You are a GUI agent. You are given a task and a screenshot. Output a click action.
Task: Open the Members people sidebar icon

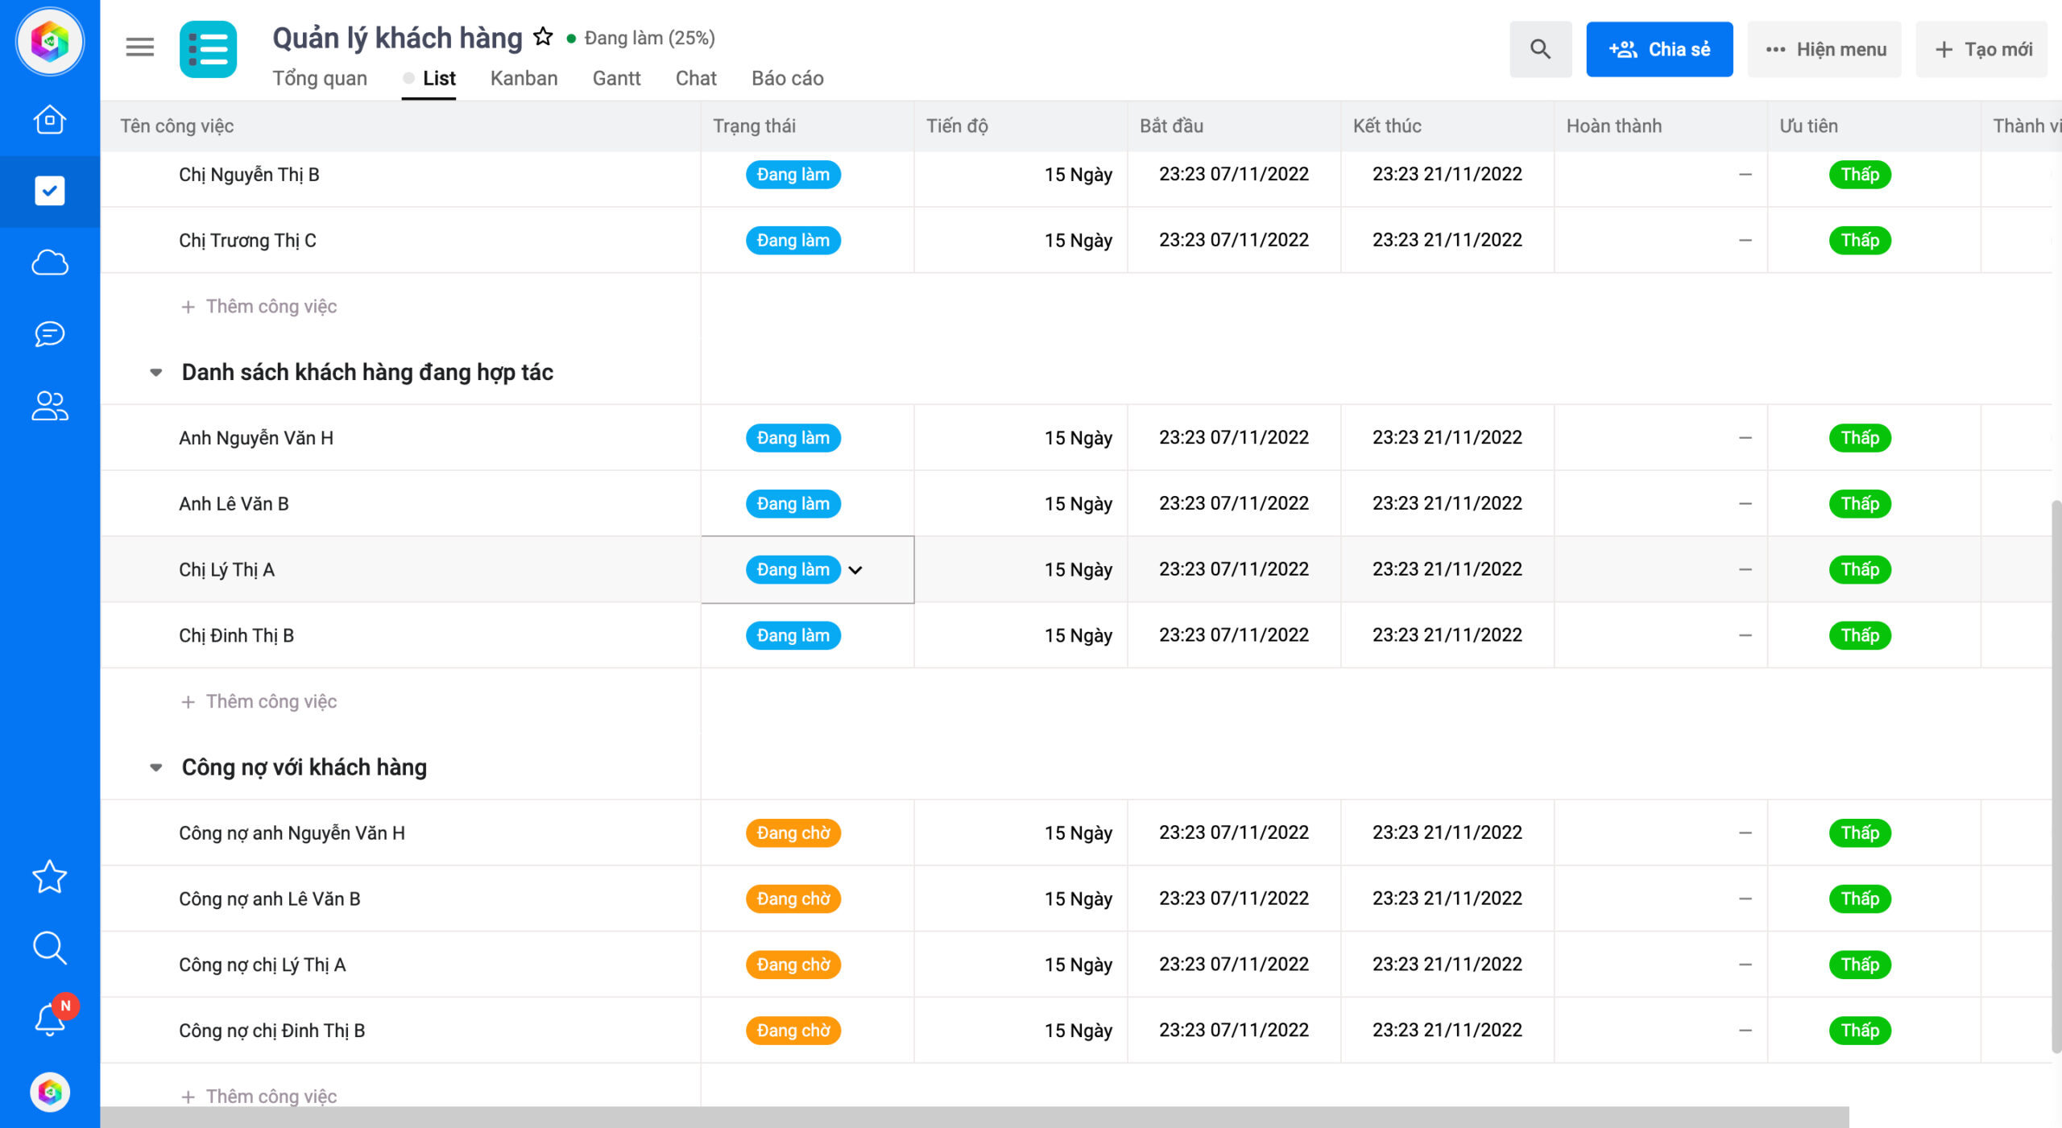tap(50, 405)
